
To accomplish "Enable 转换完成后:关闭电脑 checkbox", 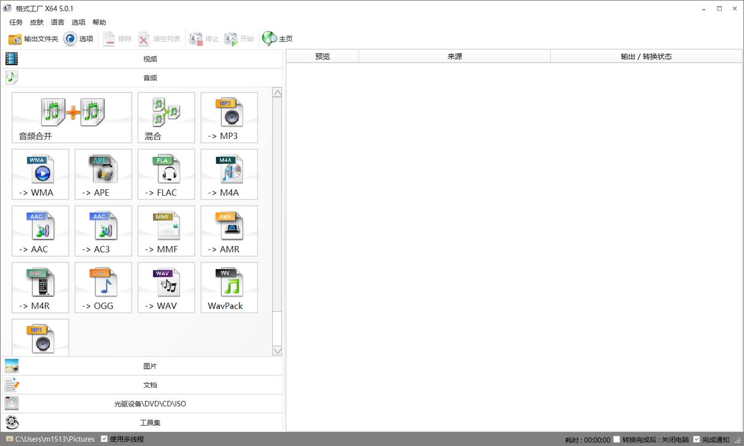I will tap(616, 439).
